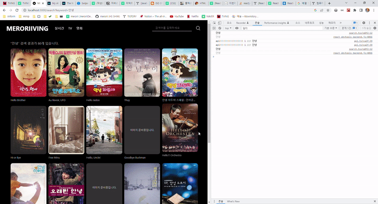Click the browser forward arrow
378x204 pixels.
tap(10, 10)
